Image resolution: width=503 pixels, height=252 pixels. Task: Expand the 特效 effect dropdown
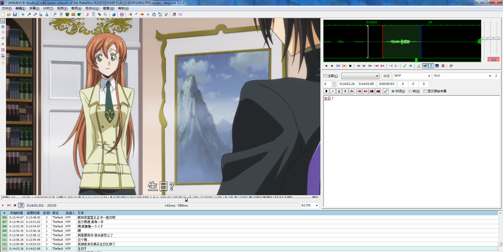(x=490, y=76)
